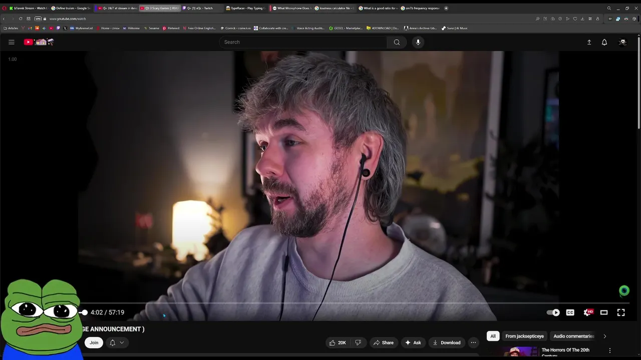This screenshot has width=641, height=360.
Task: Click the Join channel button
Action: 94,342
